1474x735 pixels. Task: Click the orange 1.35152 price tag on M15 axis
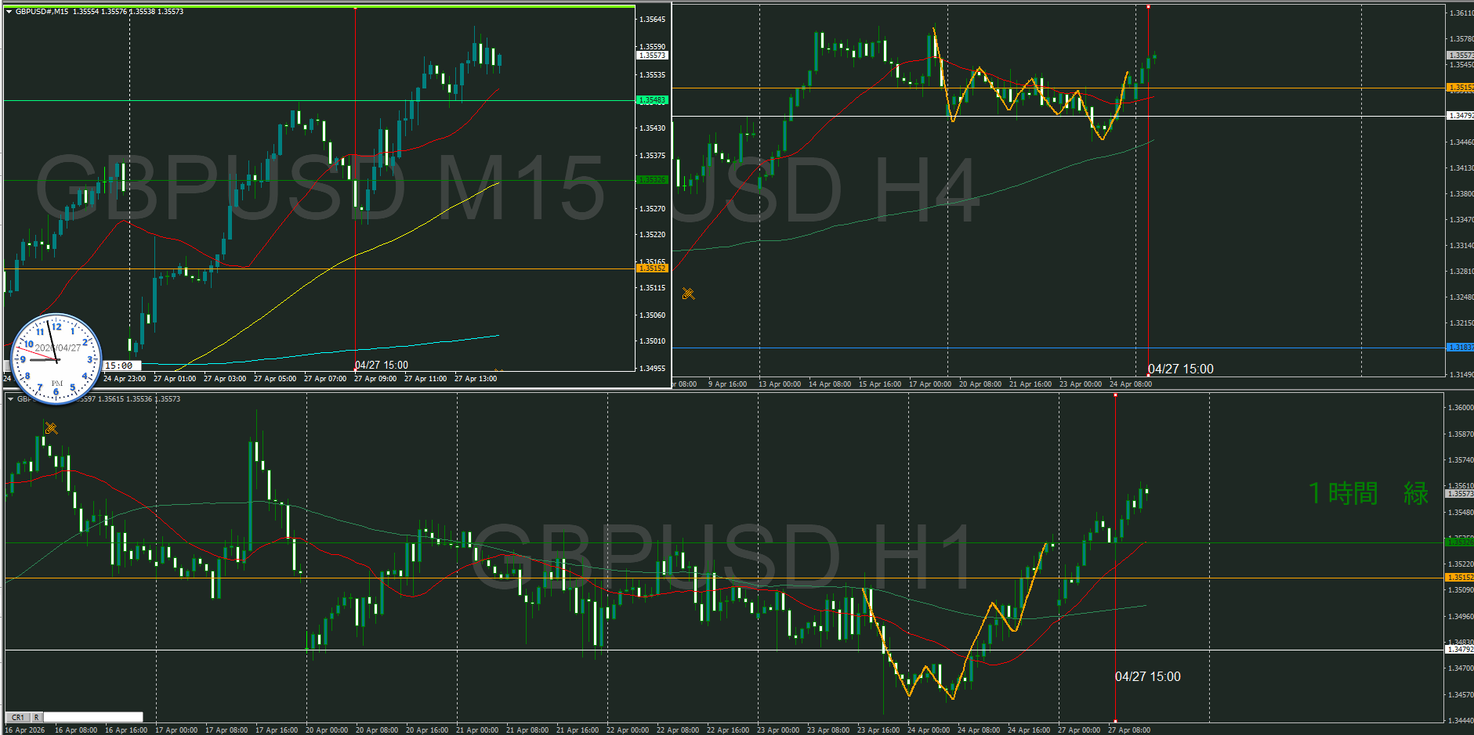652,268
